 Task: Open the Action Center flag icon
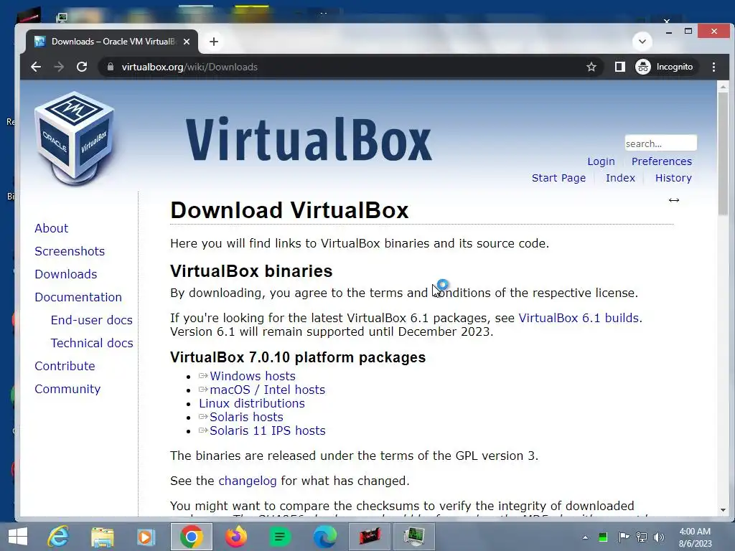[x=624, y=537]
